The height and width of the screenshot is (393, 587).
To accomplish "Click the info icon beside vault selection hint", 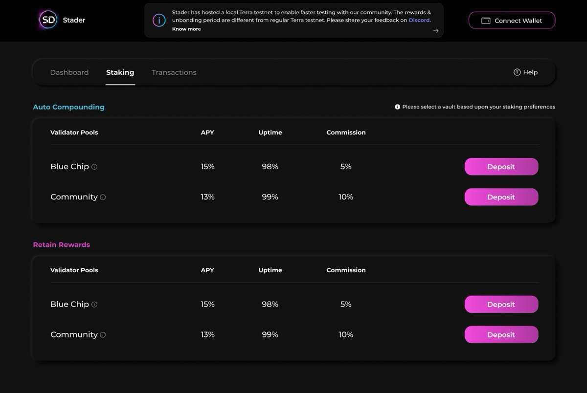I will [x=397, y=107].
